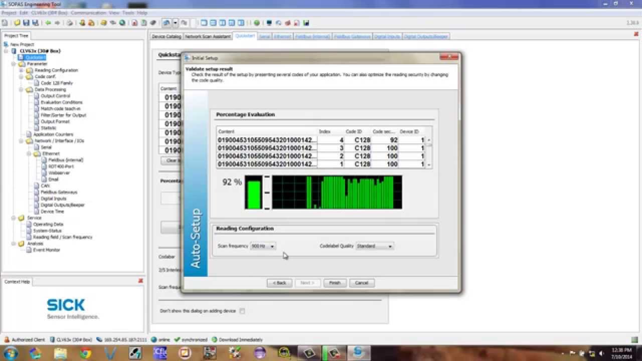Viewport: 642px width, 361px height.
Task: Click the Open project folder toolbar icon
Action: coord(17,23)
